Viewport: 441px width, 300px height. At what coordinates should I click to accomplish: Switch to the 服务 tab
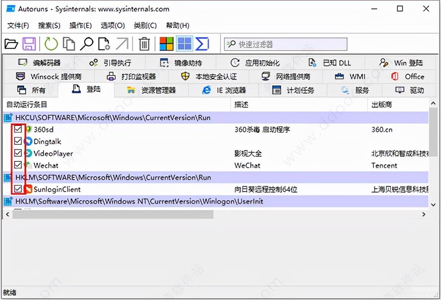pos(355,90)
